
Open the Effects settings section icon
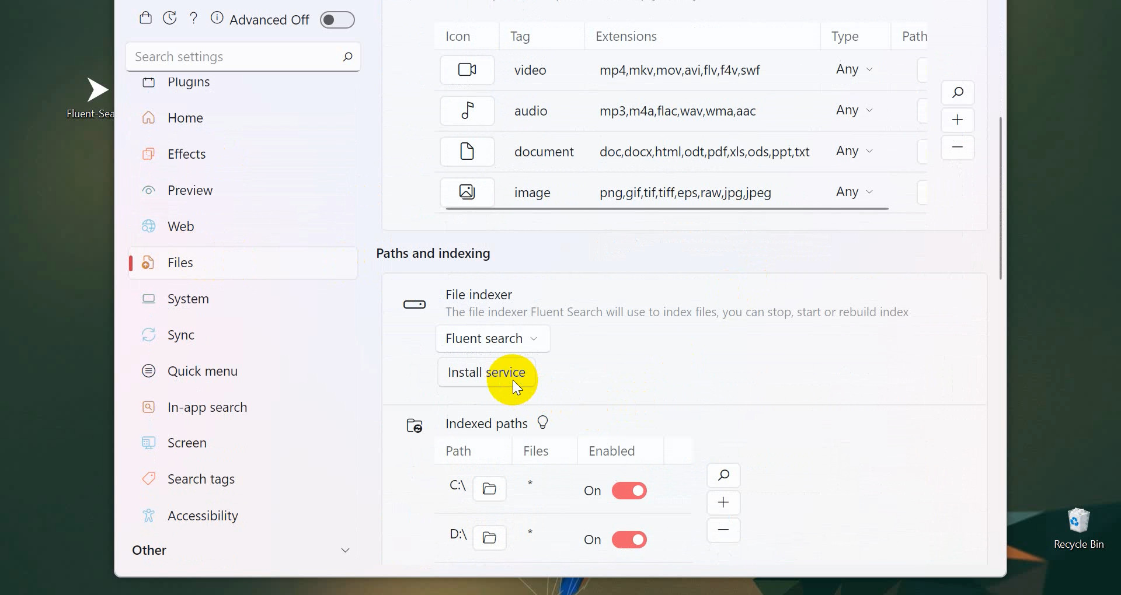149,154
